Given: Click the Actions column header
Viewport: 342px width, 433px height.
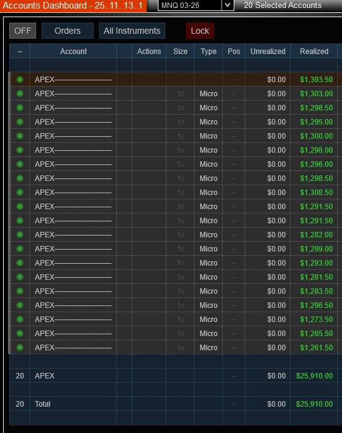Looking at the screenshot, I should point(149,52).
